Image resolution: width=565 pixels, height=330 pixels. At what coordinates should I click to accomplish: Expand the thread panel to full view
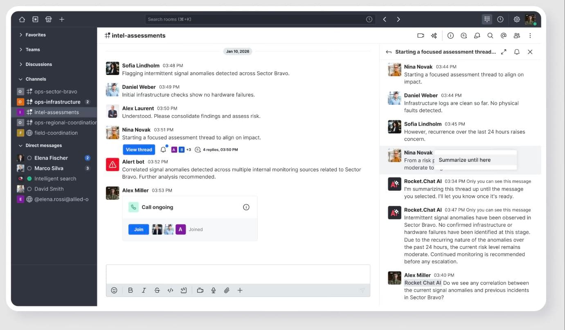504,52
